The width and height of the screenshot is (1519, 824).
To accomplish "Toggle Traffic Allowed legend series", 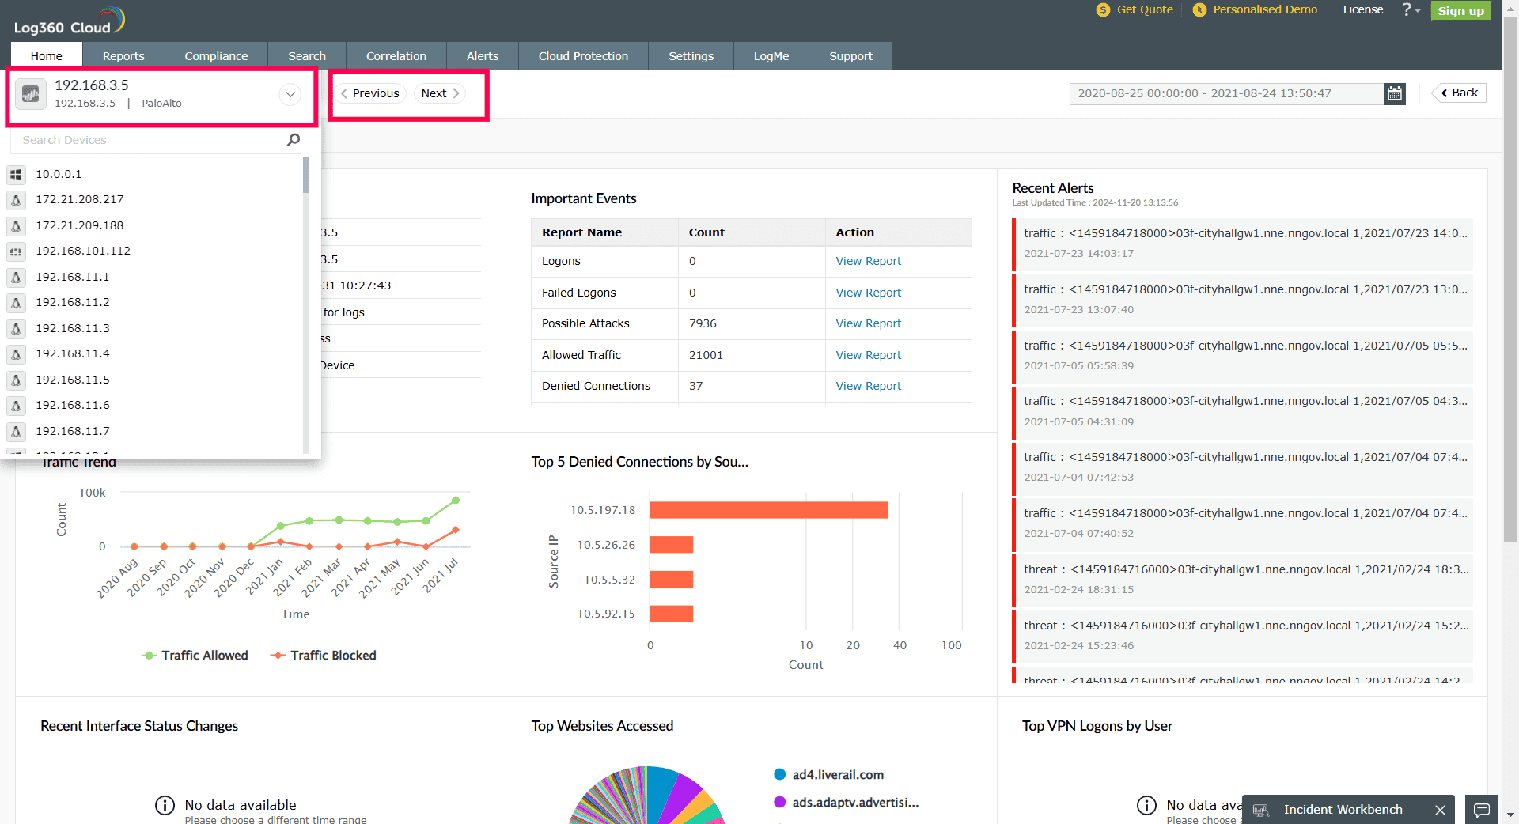I will click(195, 656).
